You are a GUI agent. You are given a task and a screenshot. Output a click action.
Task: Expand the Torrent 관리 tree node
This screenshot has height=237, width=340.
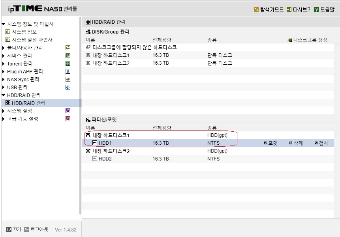pyautogui.click(x=3, y=63)
